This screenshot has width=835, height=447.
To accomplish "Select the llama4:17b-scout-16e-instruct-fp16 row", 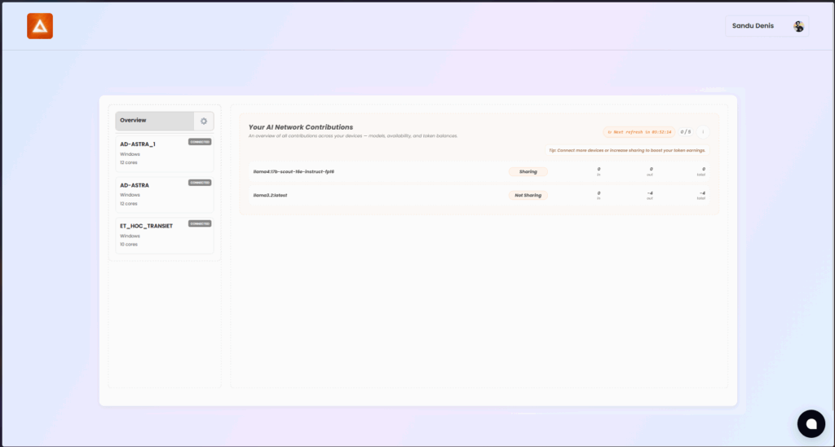I will (x=479, y=171).
